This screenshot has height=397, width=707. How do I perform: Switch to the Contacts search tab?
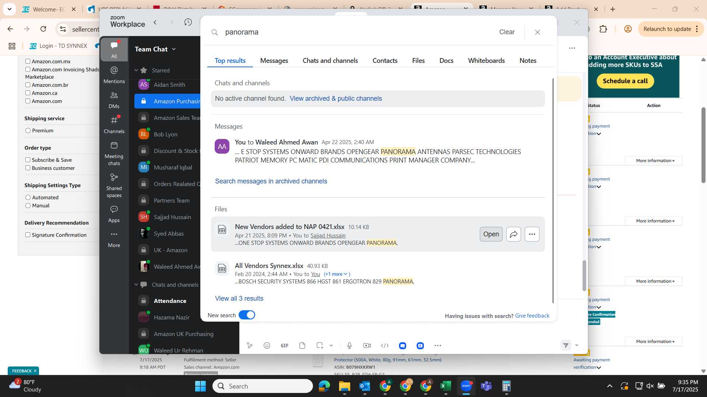385,61
